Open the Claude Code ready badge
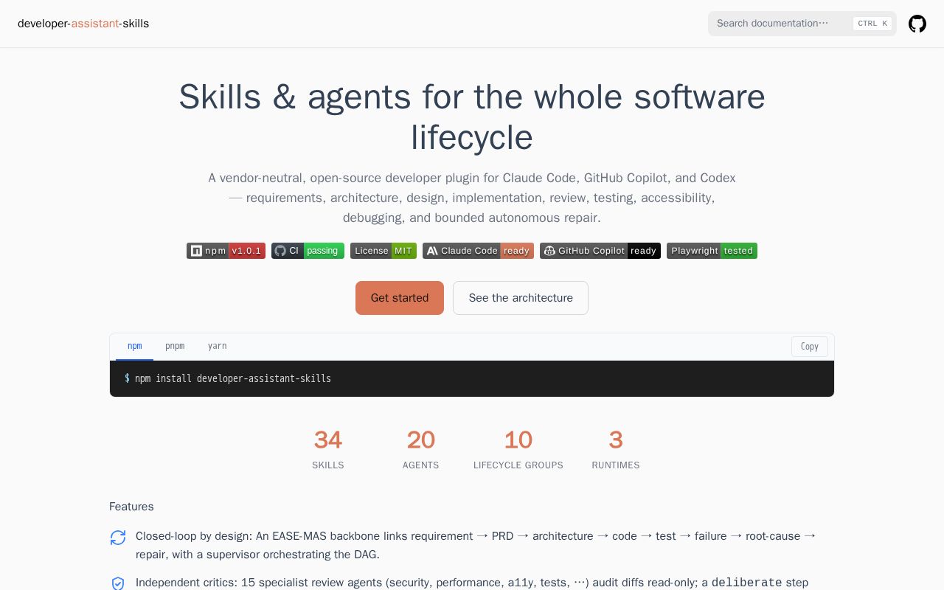This screenshot has width=944, height=590. click(478, 251)
